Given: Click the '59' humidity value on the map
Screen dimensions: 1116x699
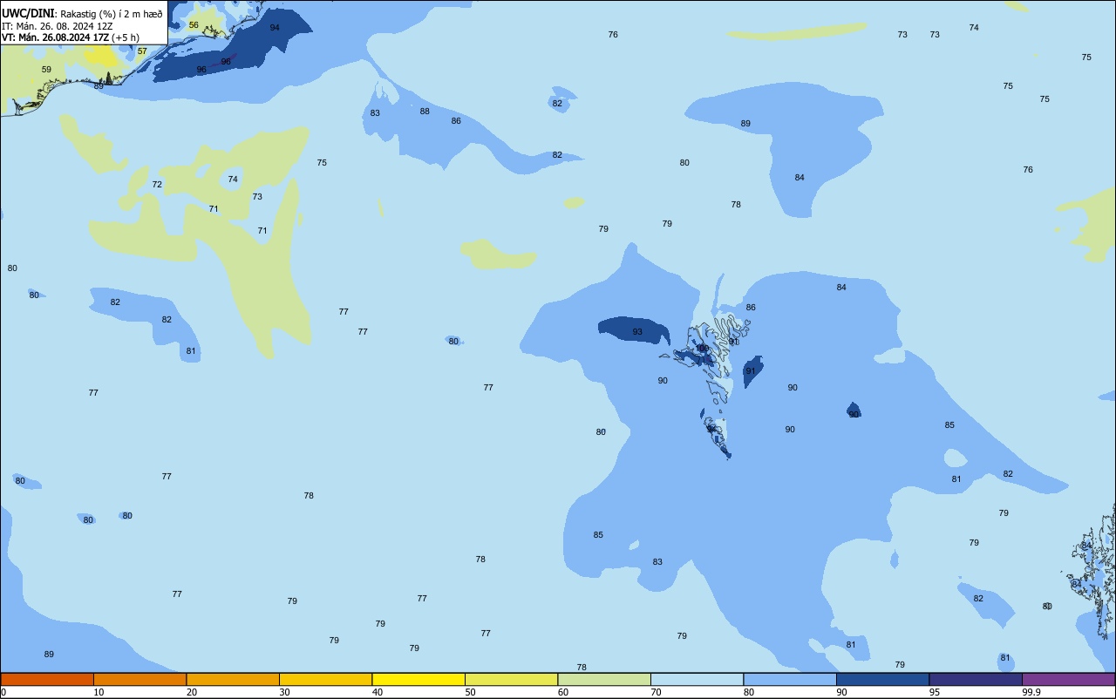Looking at the screenshot, I should [46, 70].
